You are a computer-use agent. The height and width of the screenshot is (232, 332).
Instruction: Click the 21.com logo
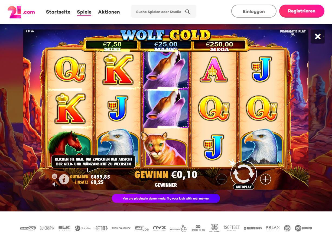[21, 12]
